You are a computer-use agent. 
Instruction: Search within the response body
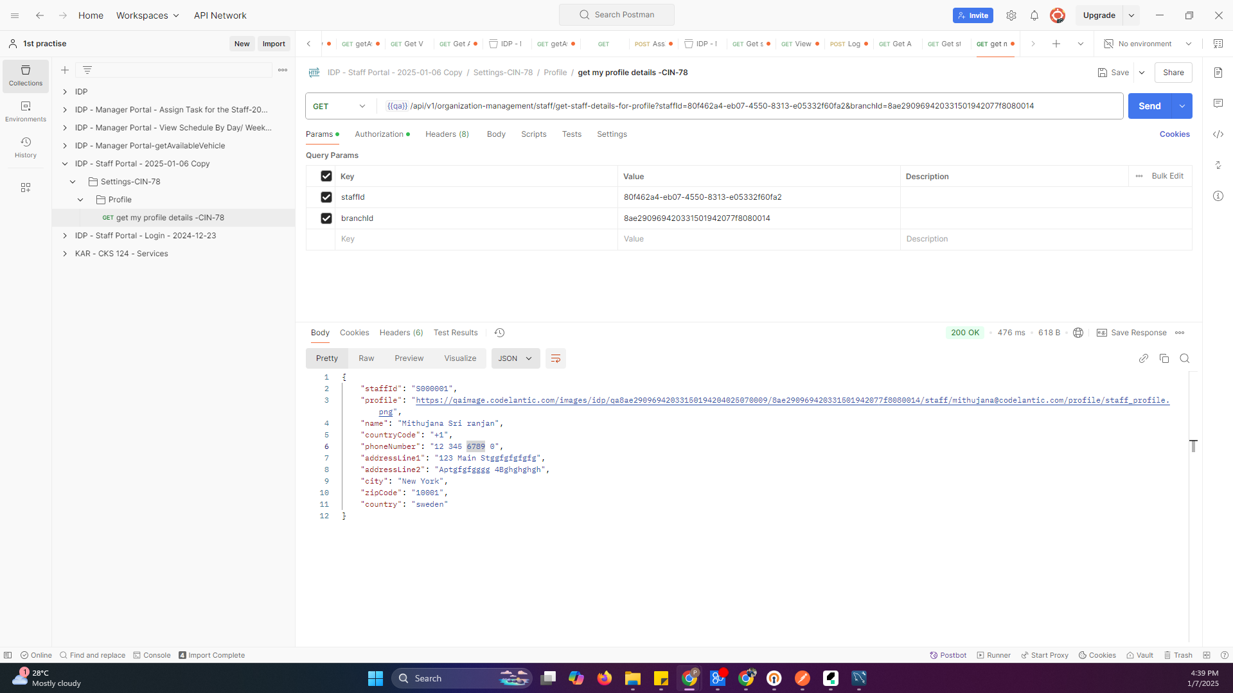point(1185,358)
